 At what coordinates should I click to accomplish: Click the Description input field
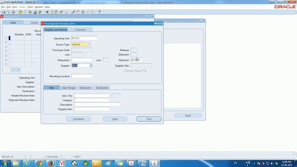[97, 104]
